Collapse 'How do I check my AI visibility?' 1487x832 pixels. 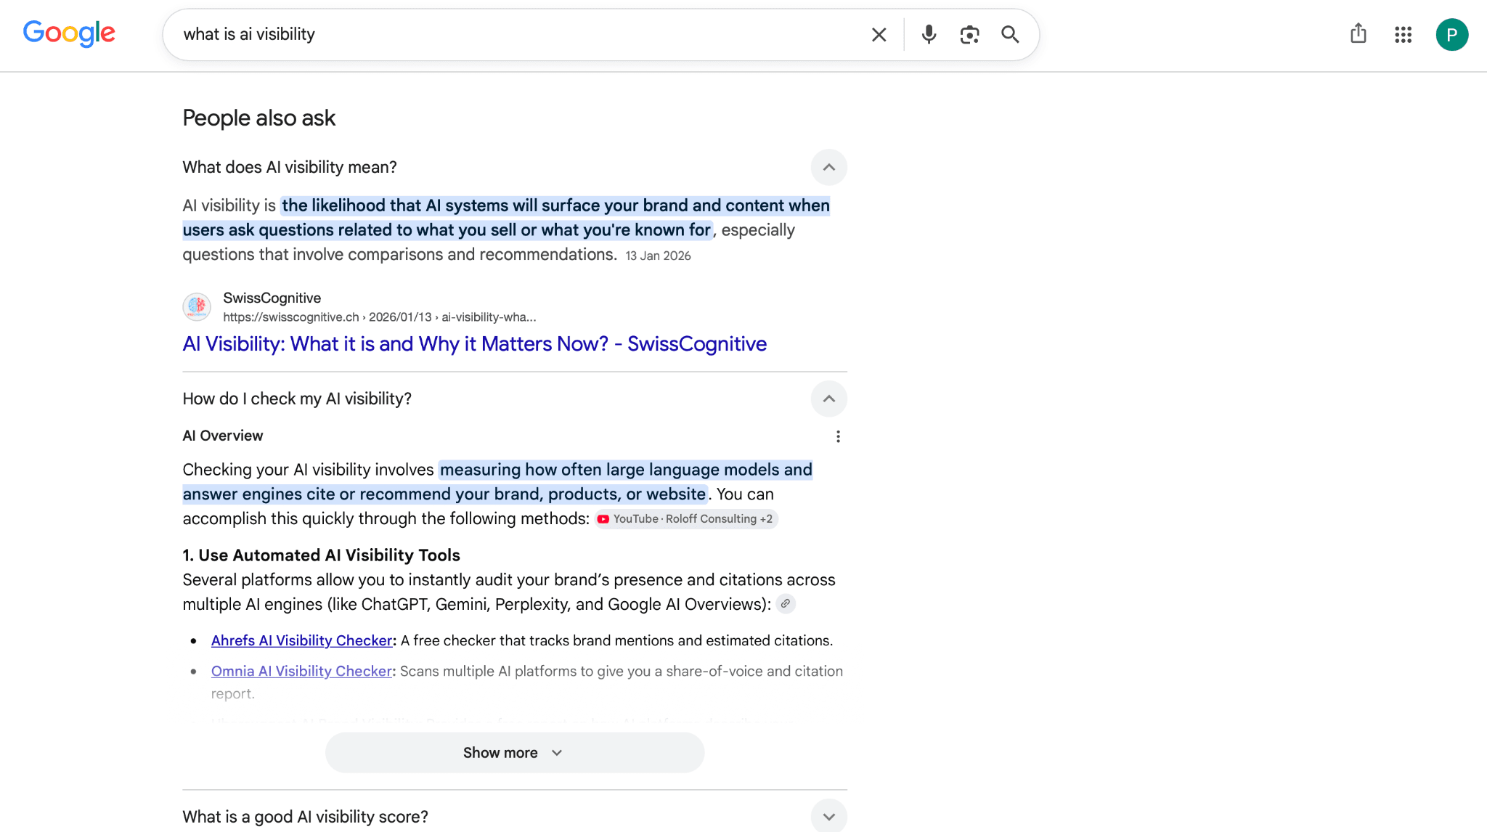point(828,399)
